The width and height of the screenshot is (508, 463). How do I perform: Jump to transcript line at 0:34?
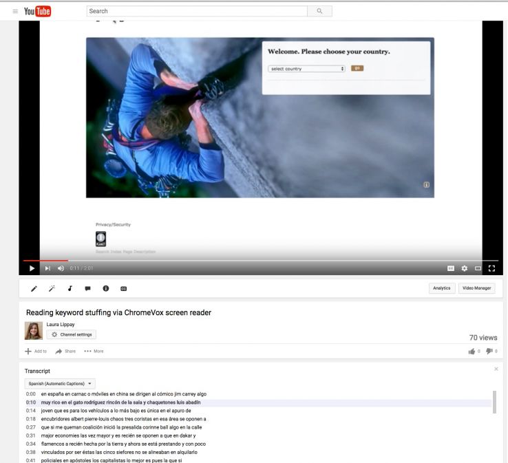point(259,444)
